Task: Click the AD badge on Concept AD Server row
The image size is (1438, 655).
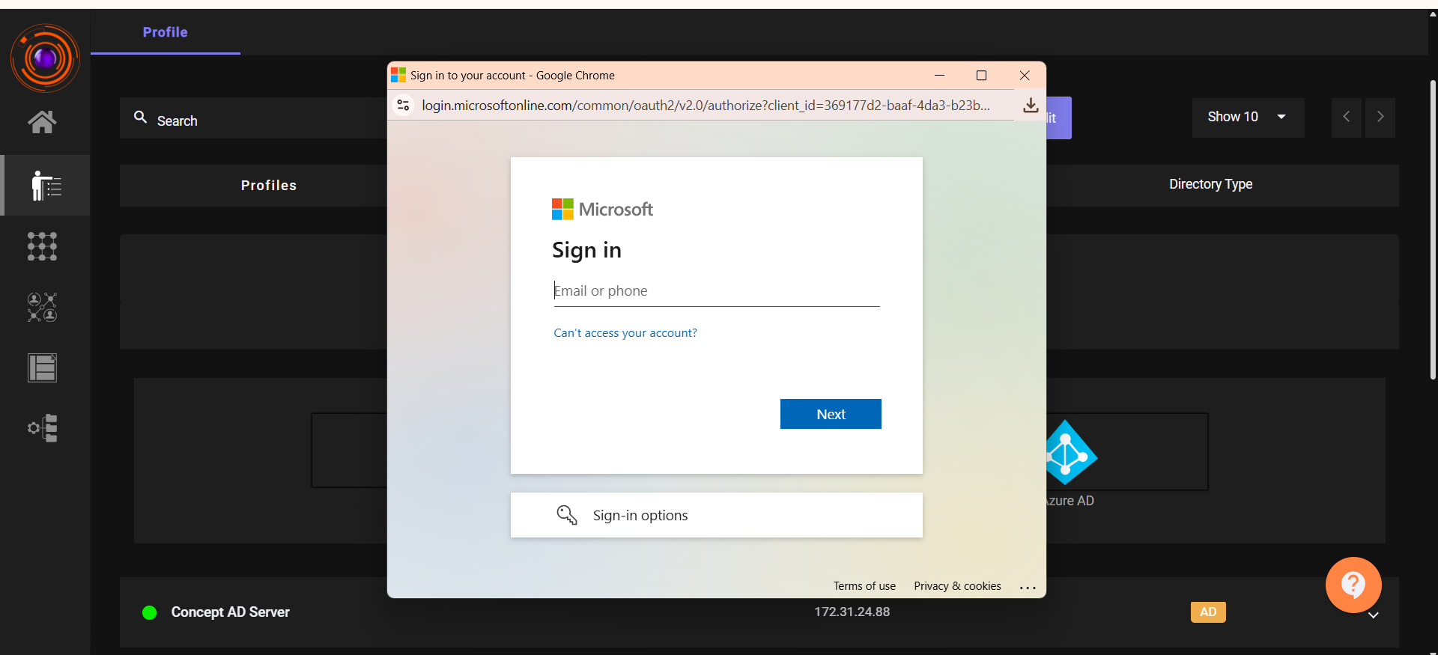Action: click(1208, 612)
